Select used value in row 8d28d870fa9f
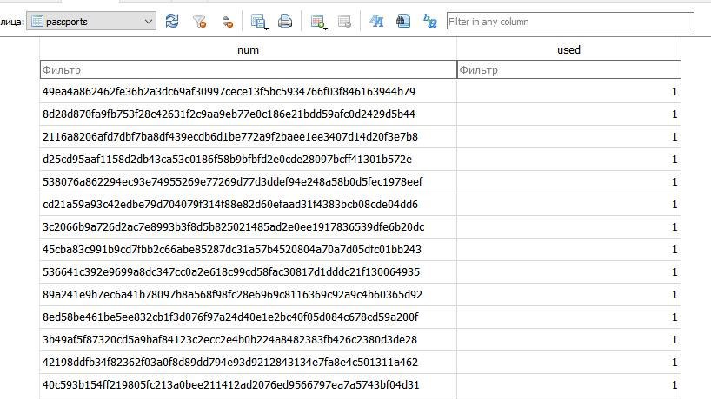The width and height of the screenshot is (711, 399). 568,114
